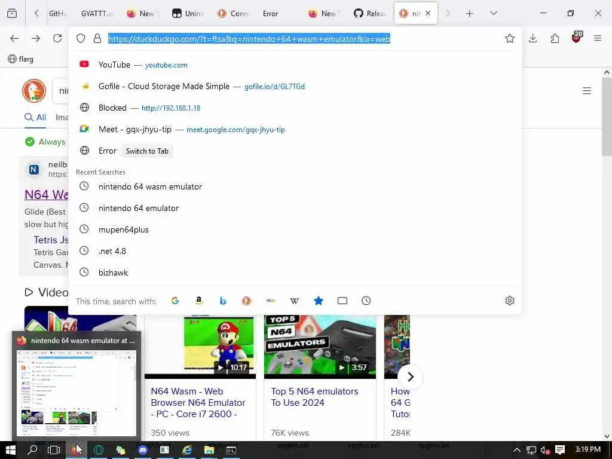
Task: Select the All search results tab
Action: pos(35,117)
